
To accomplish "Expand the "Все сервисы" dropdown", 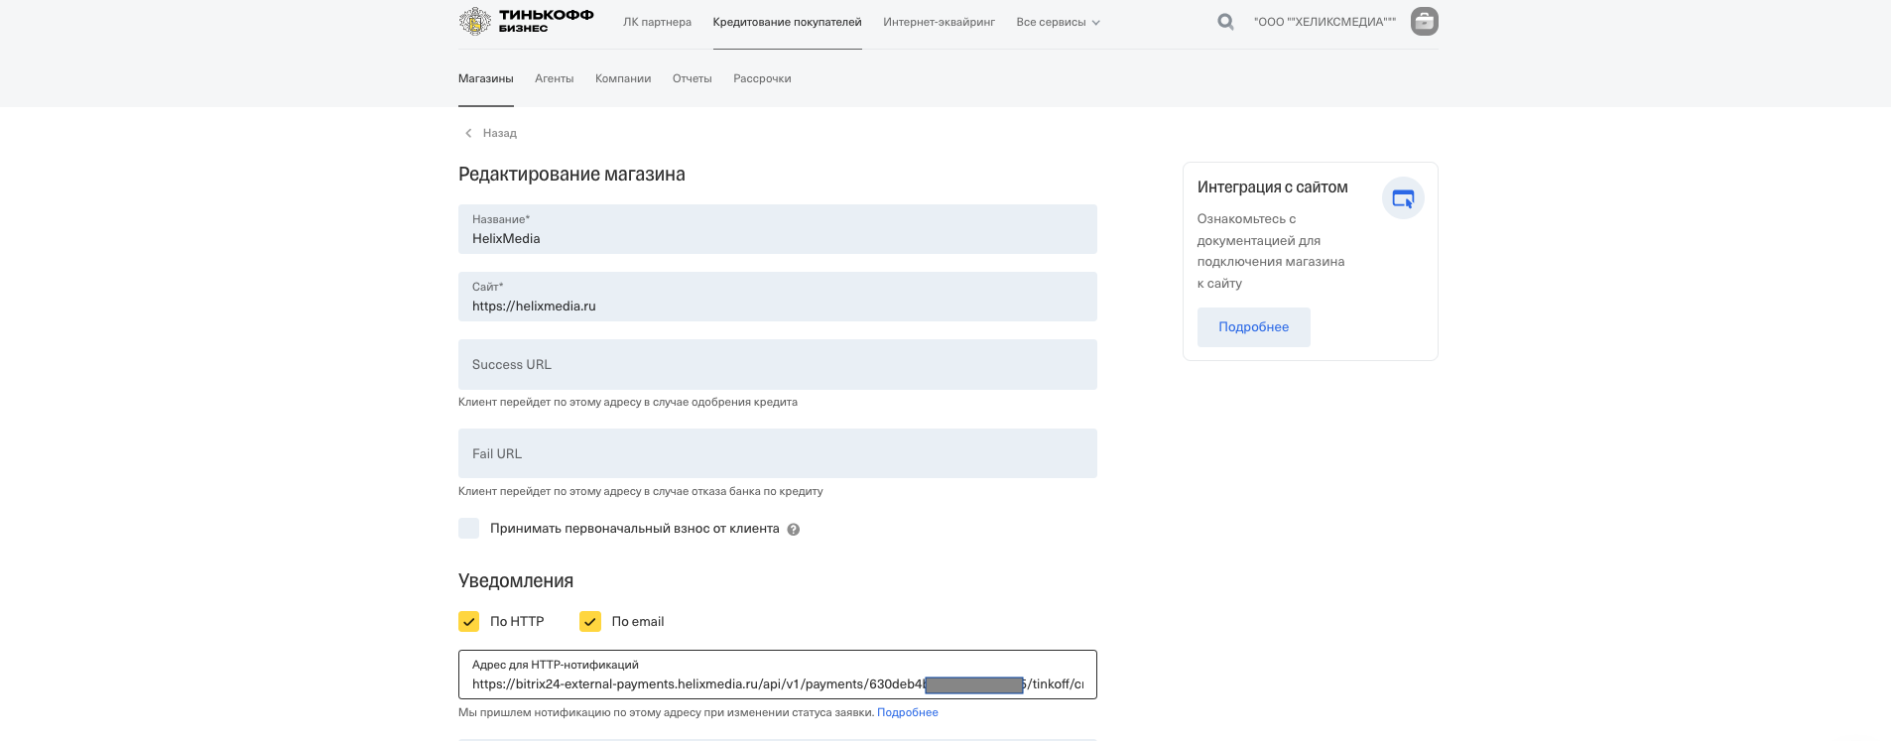I will pyautogui.click(x=1058, y=22).
